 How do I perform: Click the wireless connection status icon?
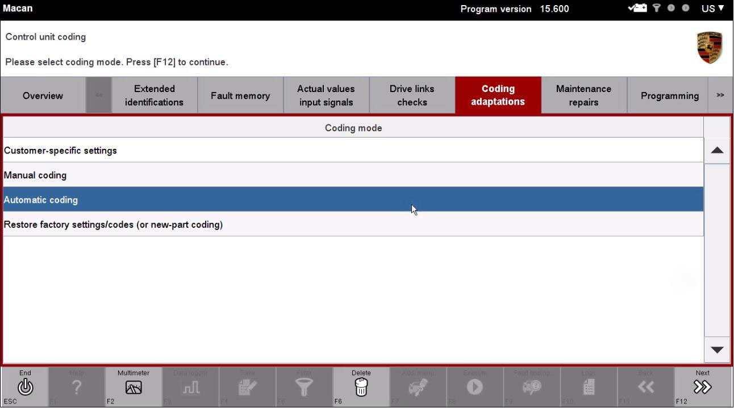click(x=657, y=8)
